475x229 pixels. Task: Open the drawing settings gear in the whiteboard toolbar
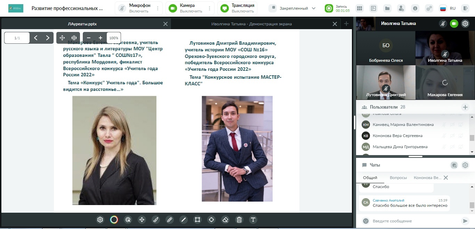click(100, 220)
